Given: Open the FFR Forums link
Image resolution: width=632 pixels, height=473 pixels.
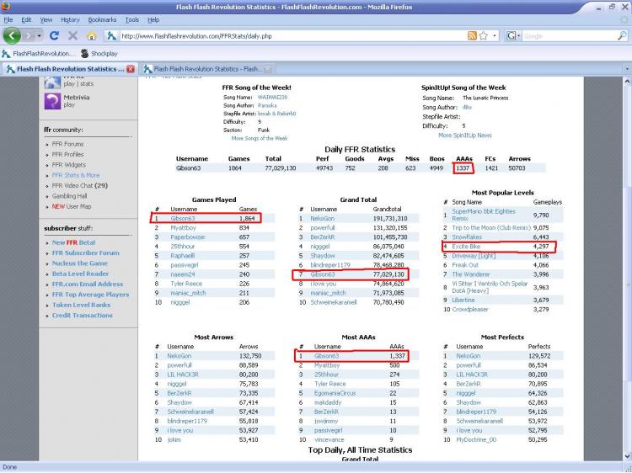Looking at the screenshot, I should pos(67,144).
